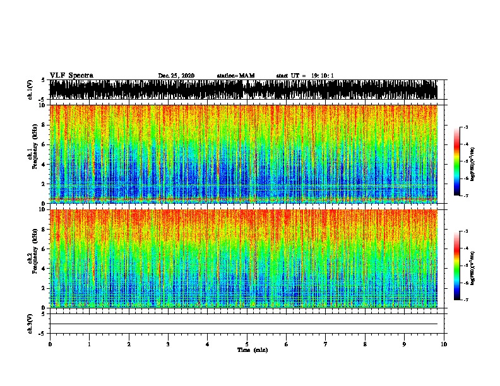Click the '7' tick on the Time axis
Viewport: 500px width, 386px height.
click(x=326, y=344)
